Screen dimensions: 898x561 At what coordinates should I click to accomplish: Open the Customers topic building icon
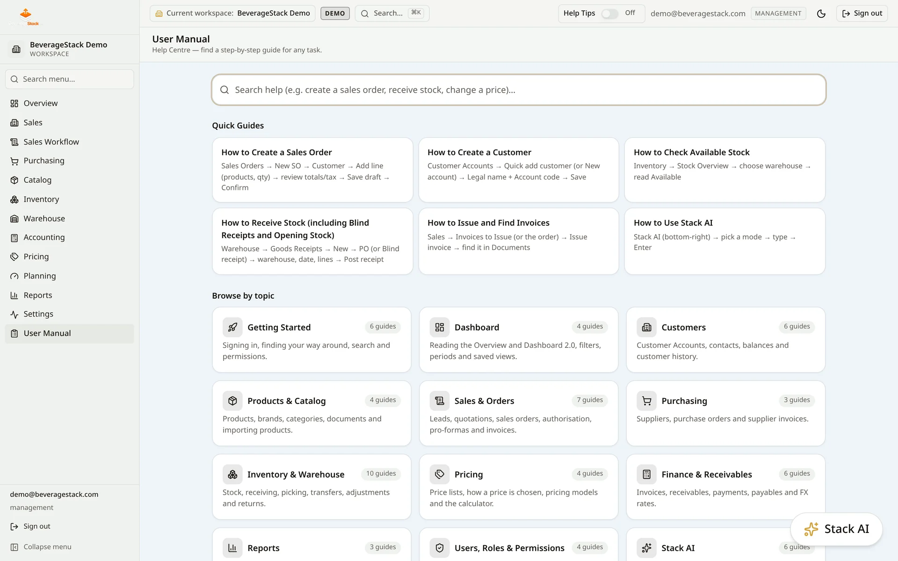click(646, 327)
